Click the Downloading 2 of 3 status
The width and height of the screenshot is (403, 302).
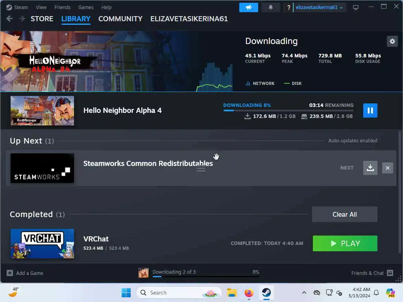[x=174, y=272]
